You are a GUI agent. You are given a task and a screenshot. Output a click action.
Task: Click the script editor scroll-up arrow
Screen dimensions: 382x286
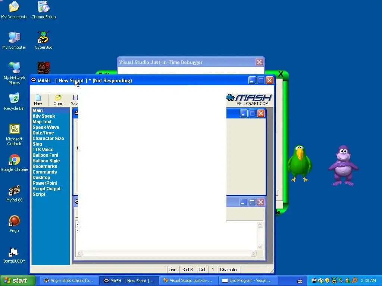point(260,225)
